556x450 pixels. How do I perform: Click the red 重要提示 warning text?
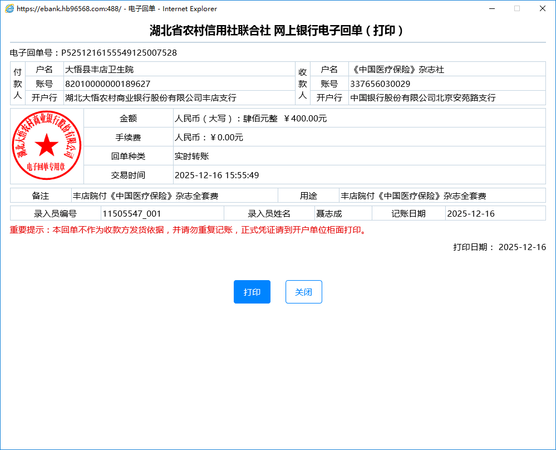click(x=188, y=230)
